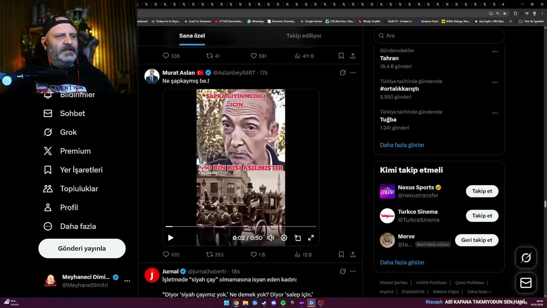Go to Yer İşaretleri bookmarks
The width and height of the screenshot is (547, 308).
click(73, 170)
